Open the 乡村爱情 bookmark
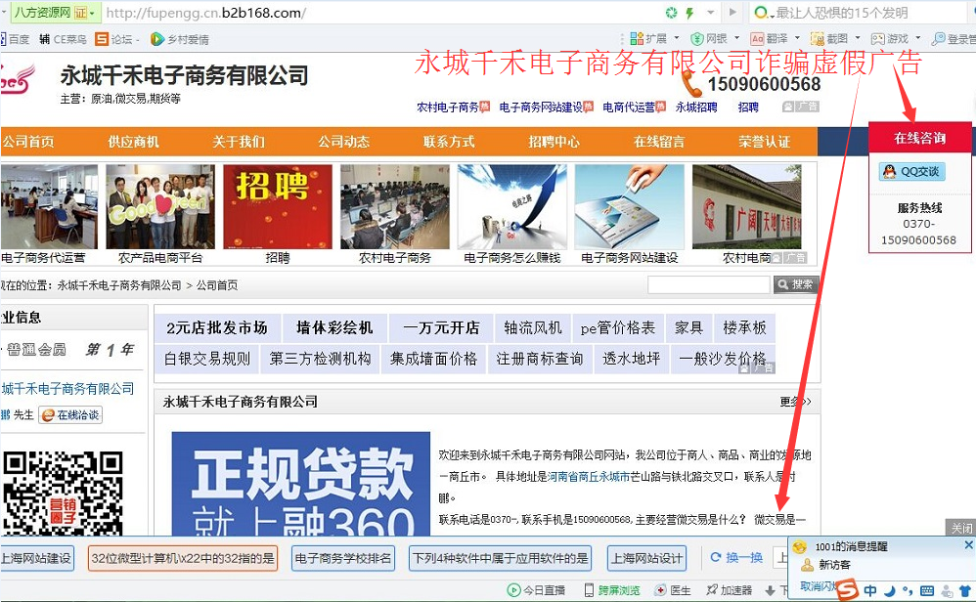 (179, 39)
